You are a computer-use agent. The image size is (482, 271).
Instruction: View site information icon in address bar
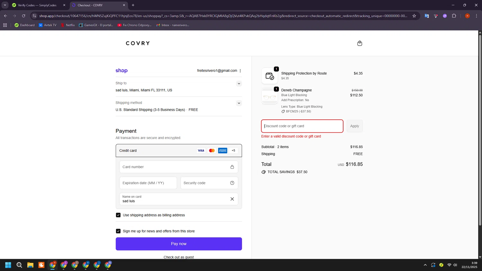click(34, 16)
